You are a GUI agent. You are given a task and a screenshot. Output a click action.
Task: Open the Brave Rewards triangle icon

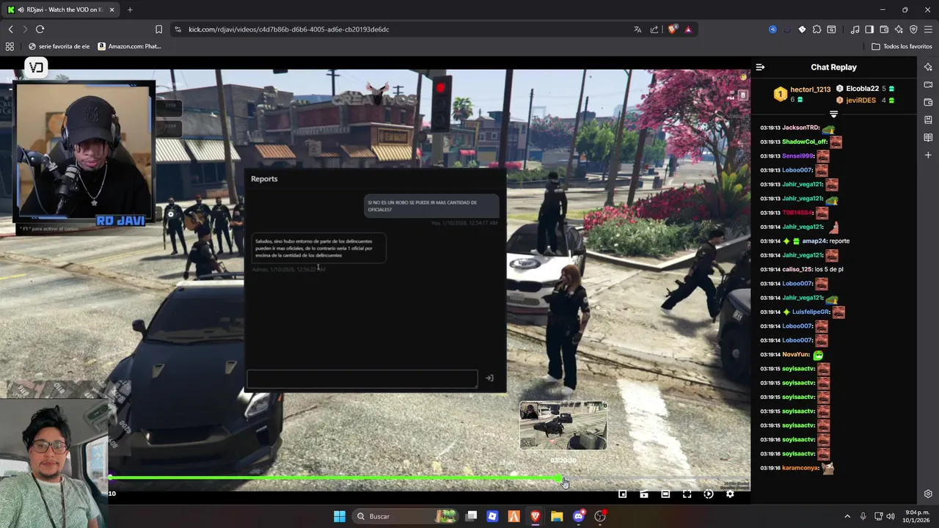pyautogui.click(x=688, y=29)
